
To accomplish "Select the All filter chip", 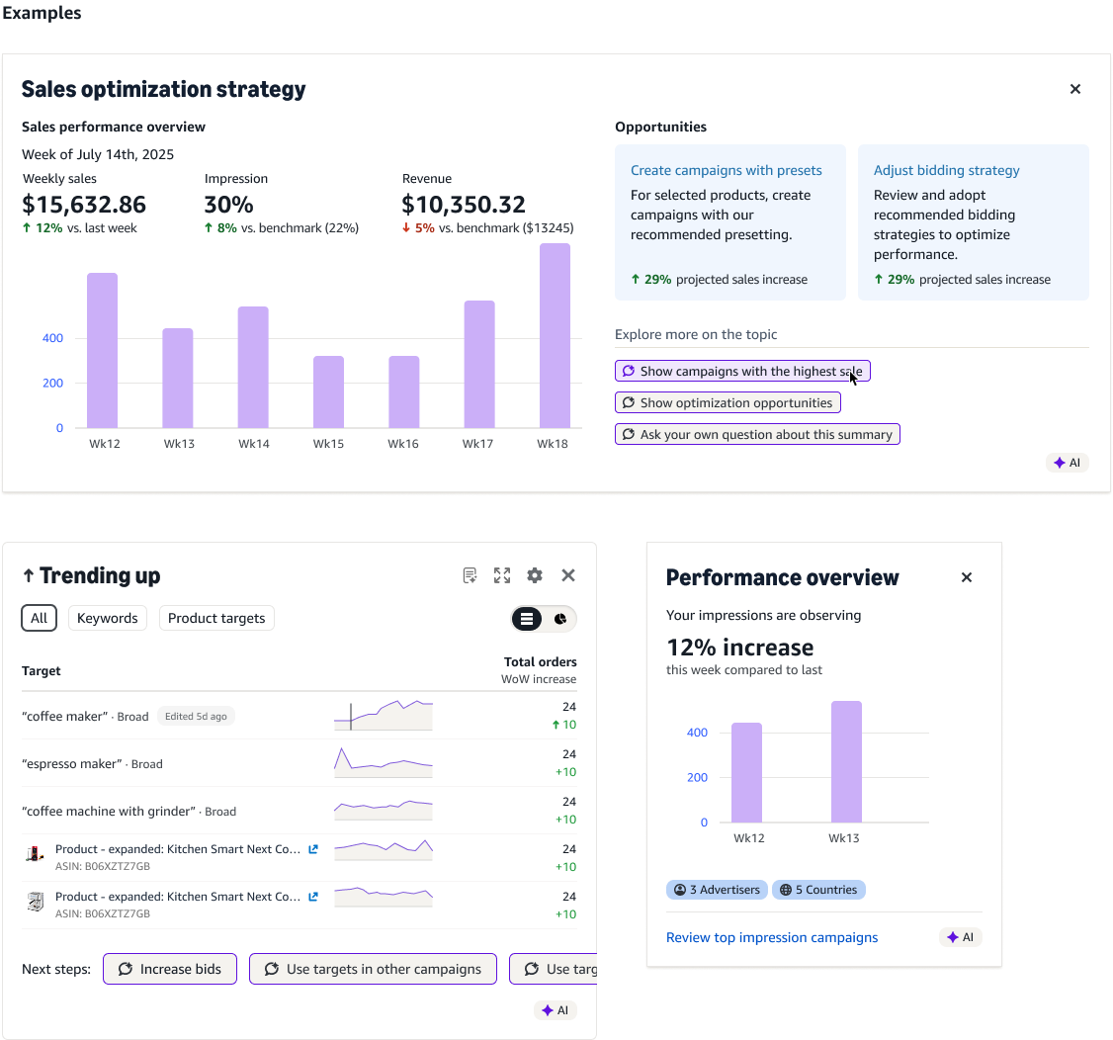I will [39, 618].
